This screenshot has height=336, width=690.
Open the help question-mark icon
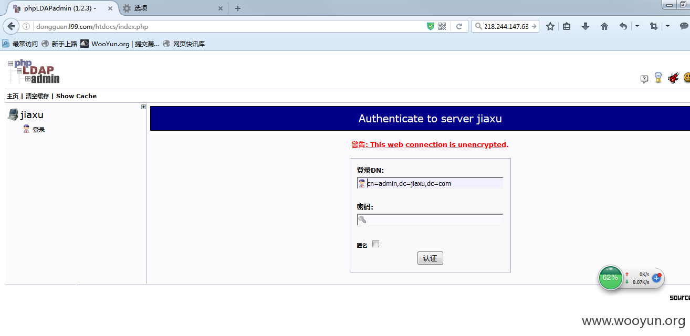644,79
